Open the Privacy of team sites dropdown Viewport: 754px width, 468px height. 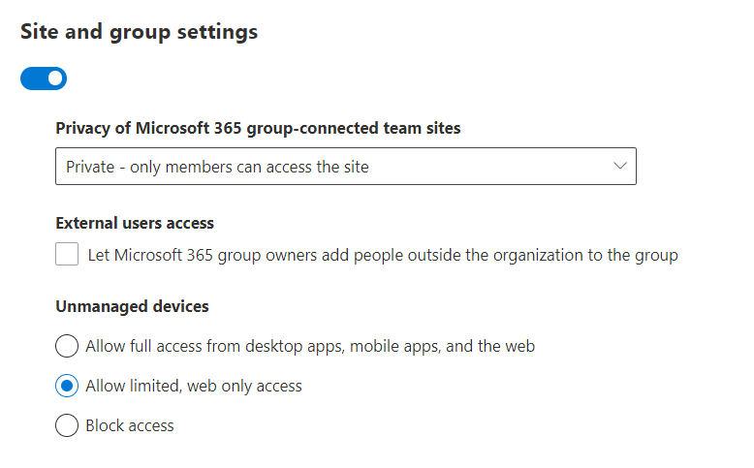pyautogui.click(x=345, y=167)
